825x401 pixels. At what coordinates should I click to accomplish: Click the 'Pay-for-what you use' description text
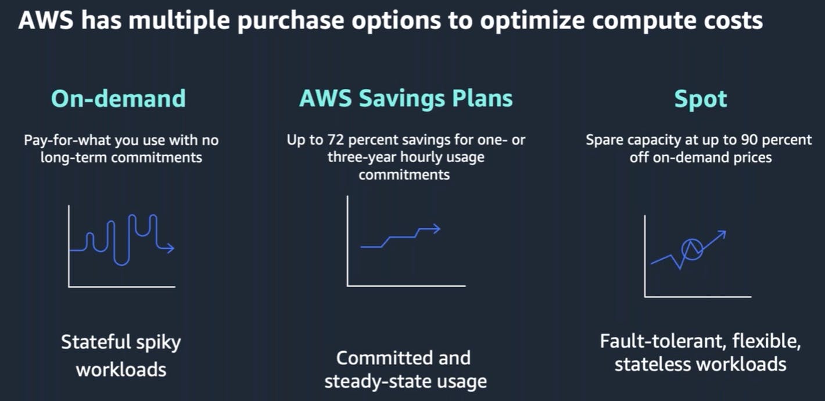[121, 149]
